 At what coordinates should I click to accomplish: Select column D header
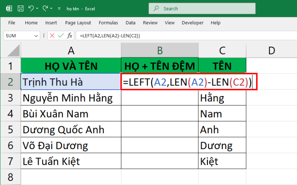coord(271,50)
